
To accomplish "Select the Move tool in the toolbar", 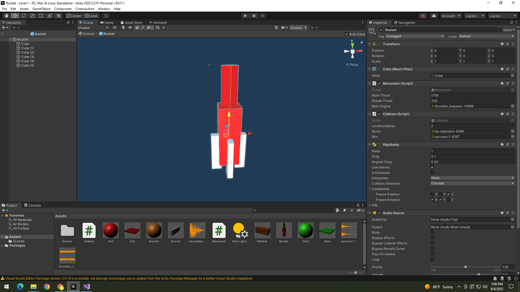I will 14,16.
